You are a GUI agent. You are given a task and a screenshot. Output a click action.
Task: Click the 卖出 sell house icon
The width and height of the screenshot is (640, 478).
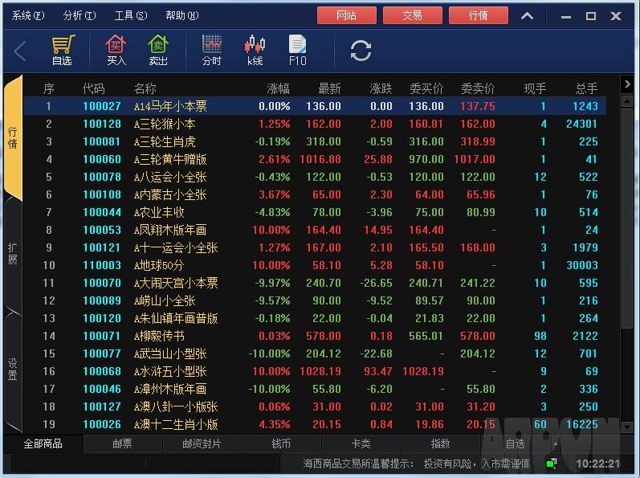158,50
